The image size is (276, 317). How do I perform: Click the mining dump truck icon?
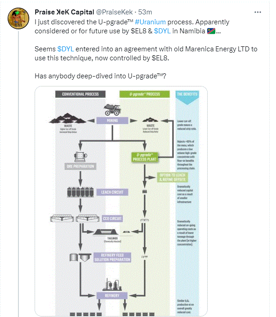click(112, 110)
